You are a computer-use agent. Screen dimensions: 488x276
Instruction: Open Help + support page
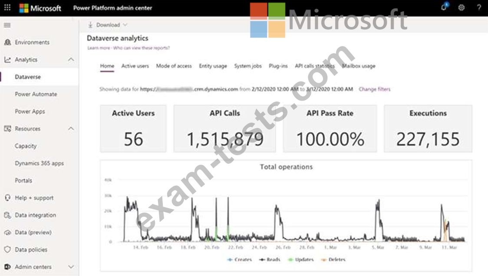(34, 198)
